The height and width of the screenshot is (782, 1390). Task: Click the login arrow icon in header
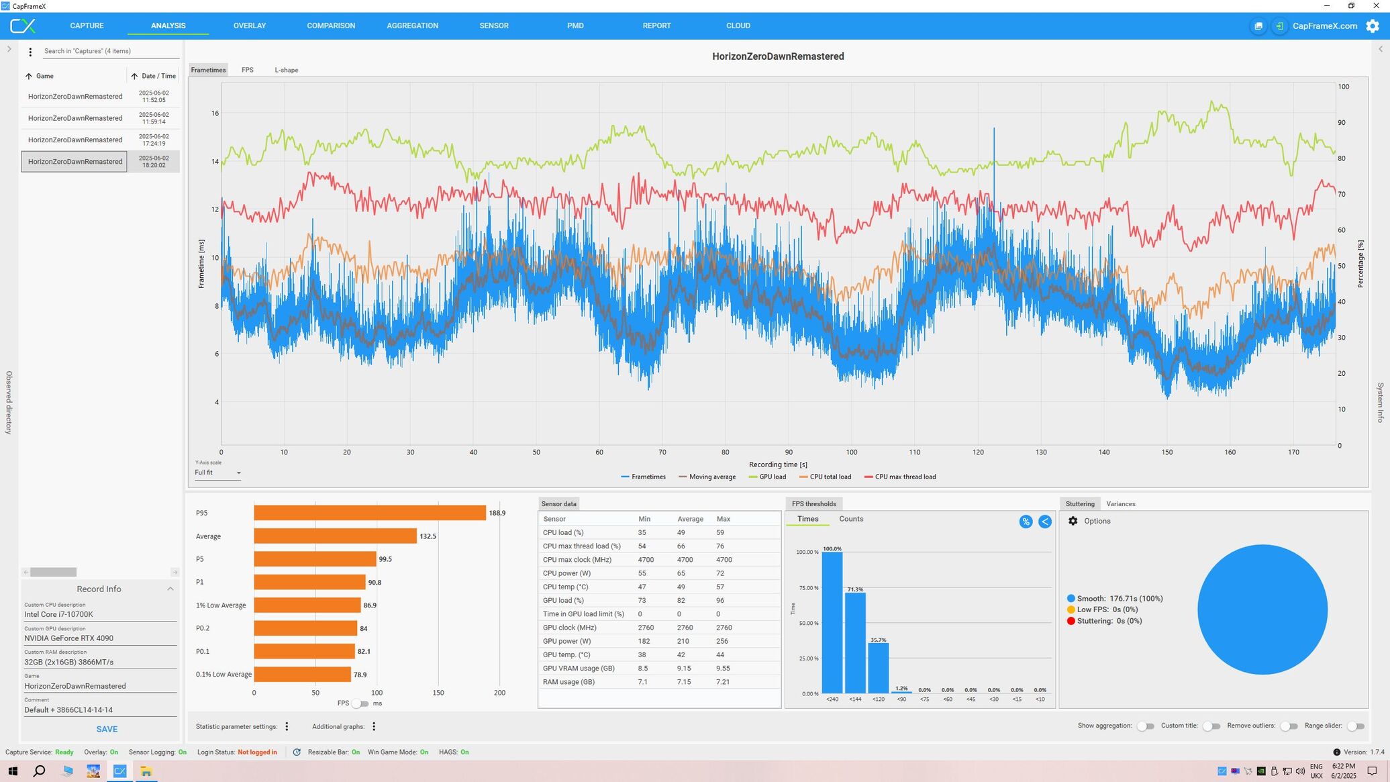(1279, 26)
